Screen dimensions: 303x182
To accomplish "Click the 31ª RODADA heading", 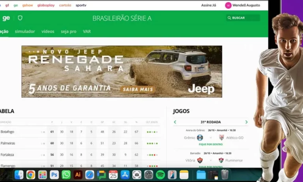I will coord(211,122).
